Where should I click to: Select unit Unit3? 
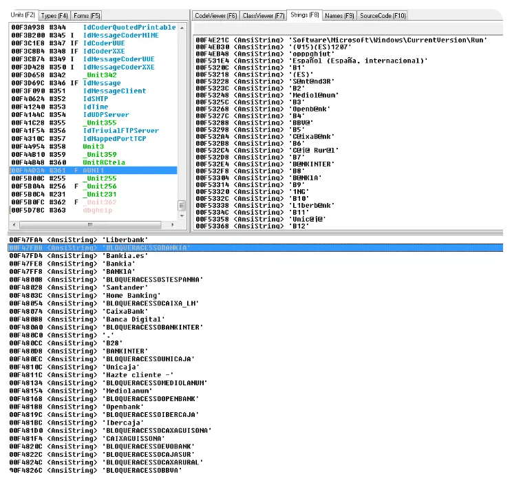(x=94, y=147)
